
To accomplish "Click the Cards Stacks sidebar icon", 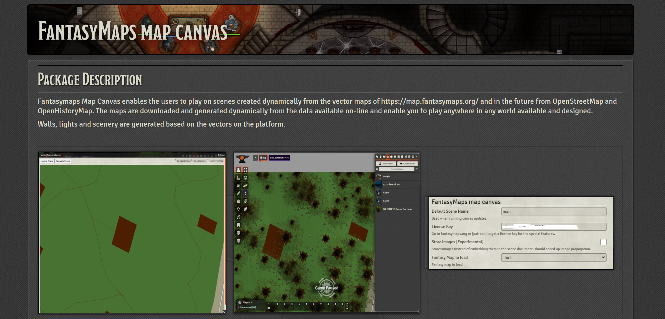I will [x=402, y=157].
